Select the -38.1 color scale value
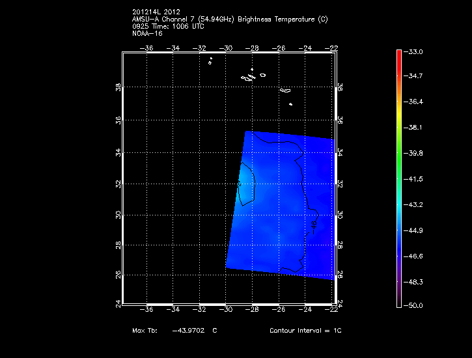The width and height of the screenshot is (472, 358). (415, 128)
